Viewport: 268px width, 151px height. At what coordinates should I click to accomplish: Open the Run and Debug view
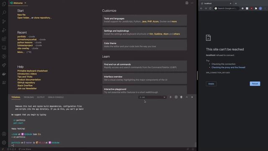coord(4,30)
